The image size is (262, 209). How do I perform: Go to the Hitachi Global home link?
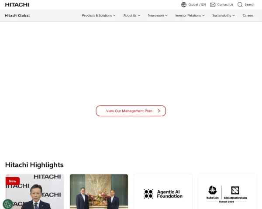coord(17,16)
